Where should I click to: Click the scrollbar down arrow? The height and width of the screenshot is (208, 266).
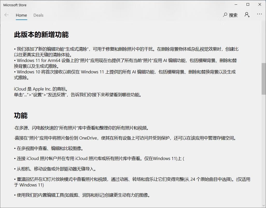coord(264,206)
